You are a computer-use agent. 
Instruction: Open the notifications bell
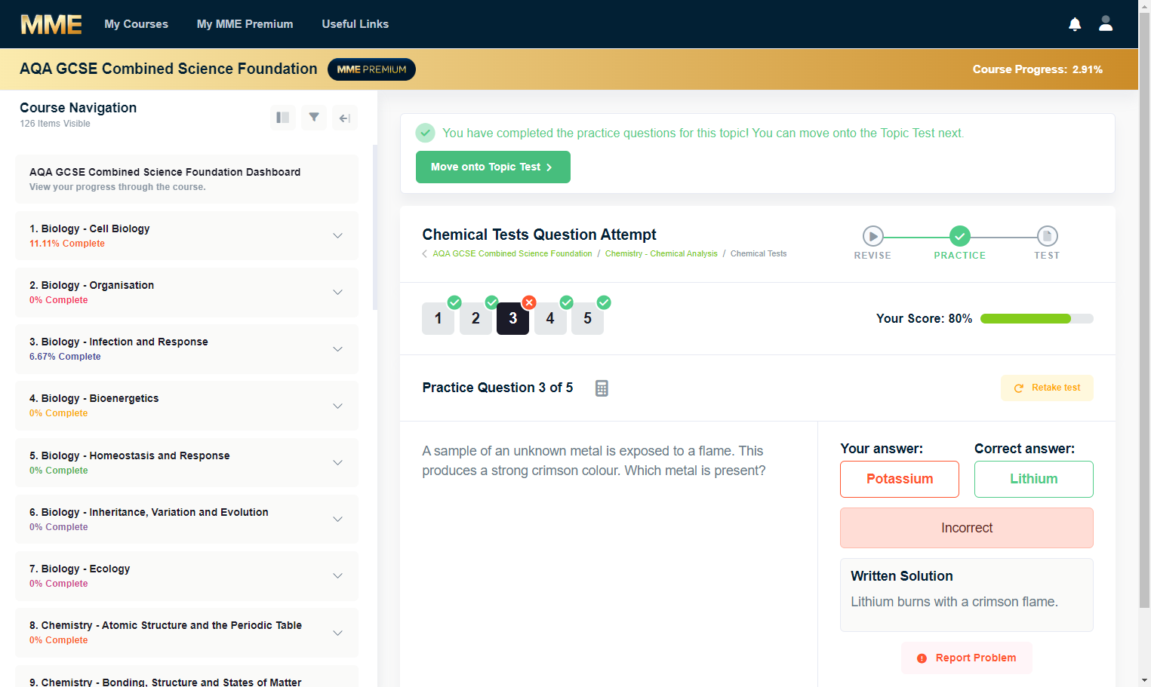click(x=1075, y=24)
